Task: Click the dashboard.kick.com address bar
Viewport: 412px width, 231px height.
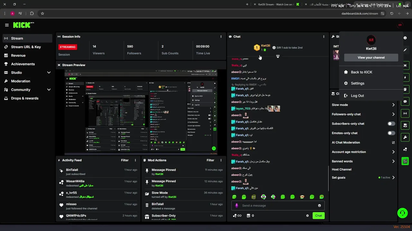Action: point(359,13)
